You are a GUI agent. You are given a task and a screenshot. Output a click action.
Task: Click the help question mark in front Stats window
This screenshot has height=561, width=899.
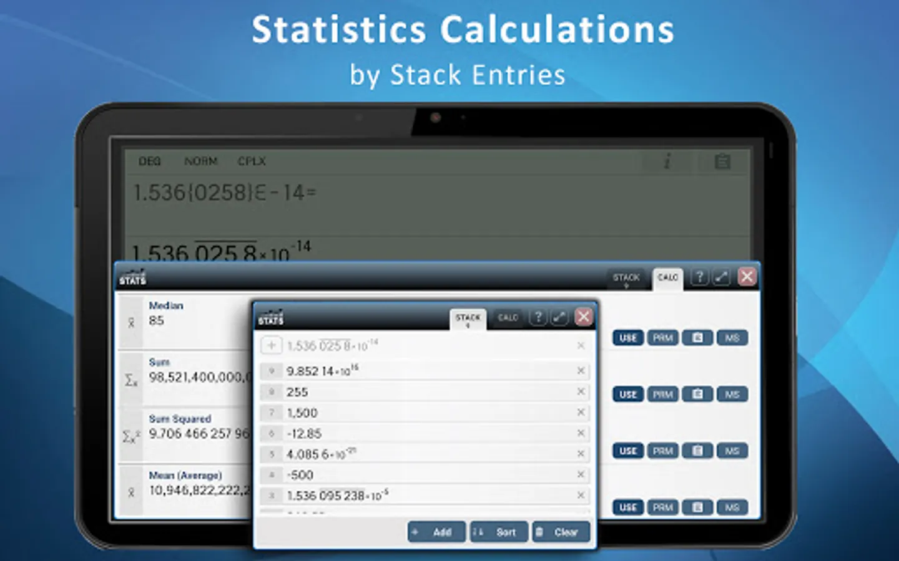(538, 317)
